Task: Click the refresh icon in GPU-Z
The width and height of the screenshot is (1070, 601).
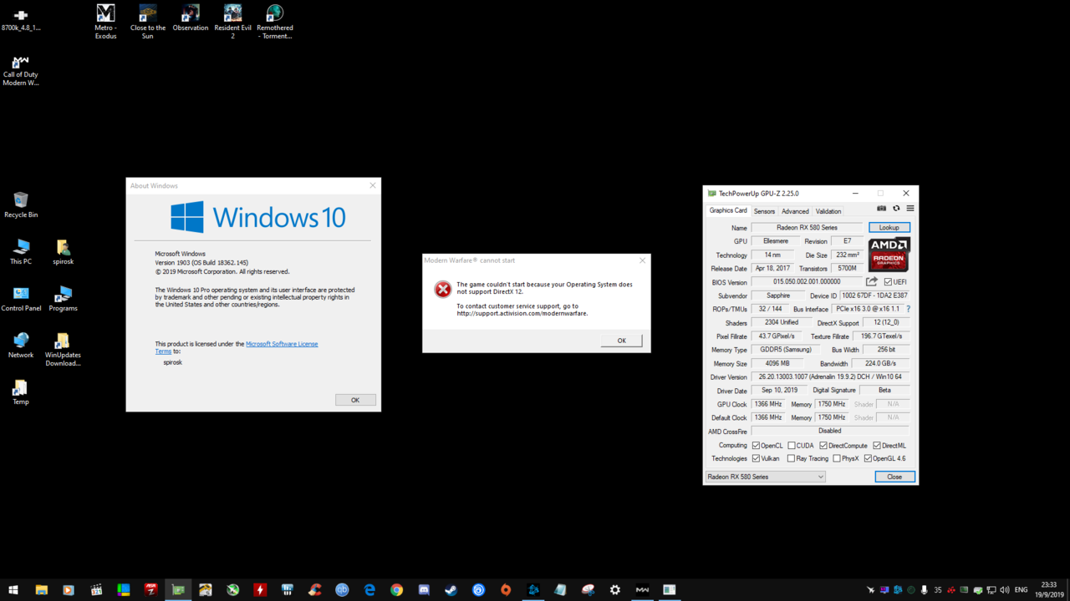Action: point(896,209)
